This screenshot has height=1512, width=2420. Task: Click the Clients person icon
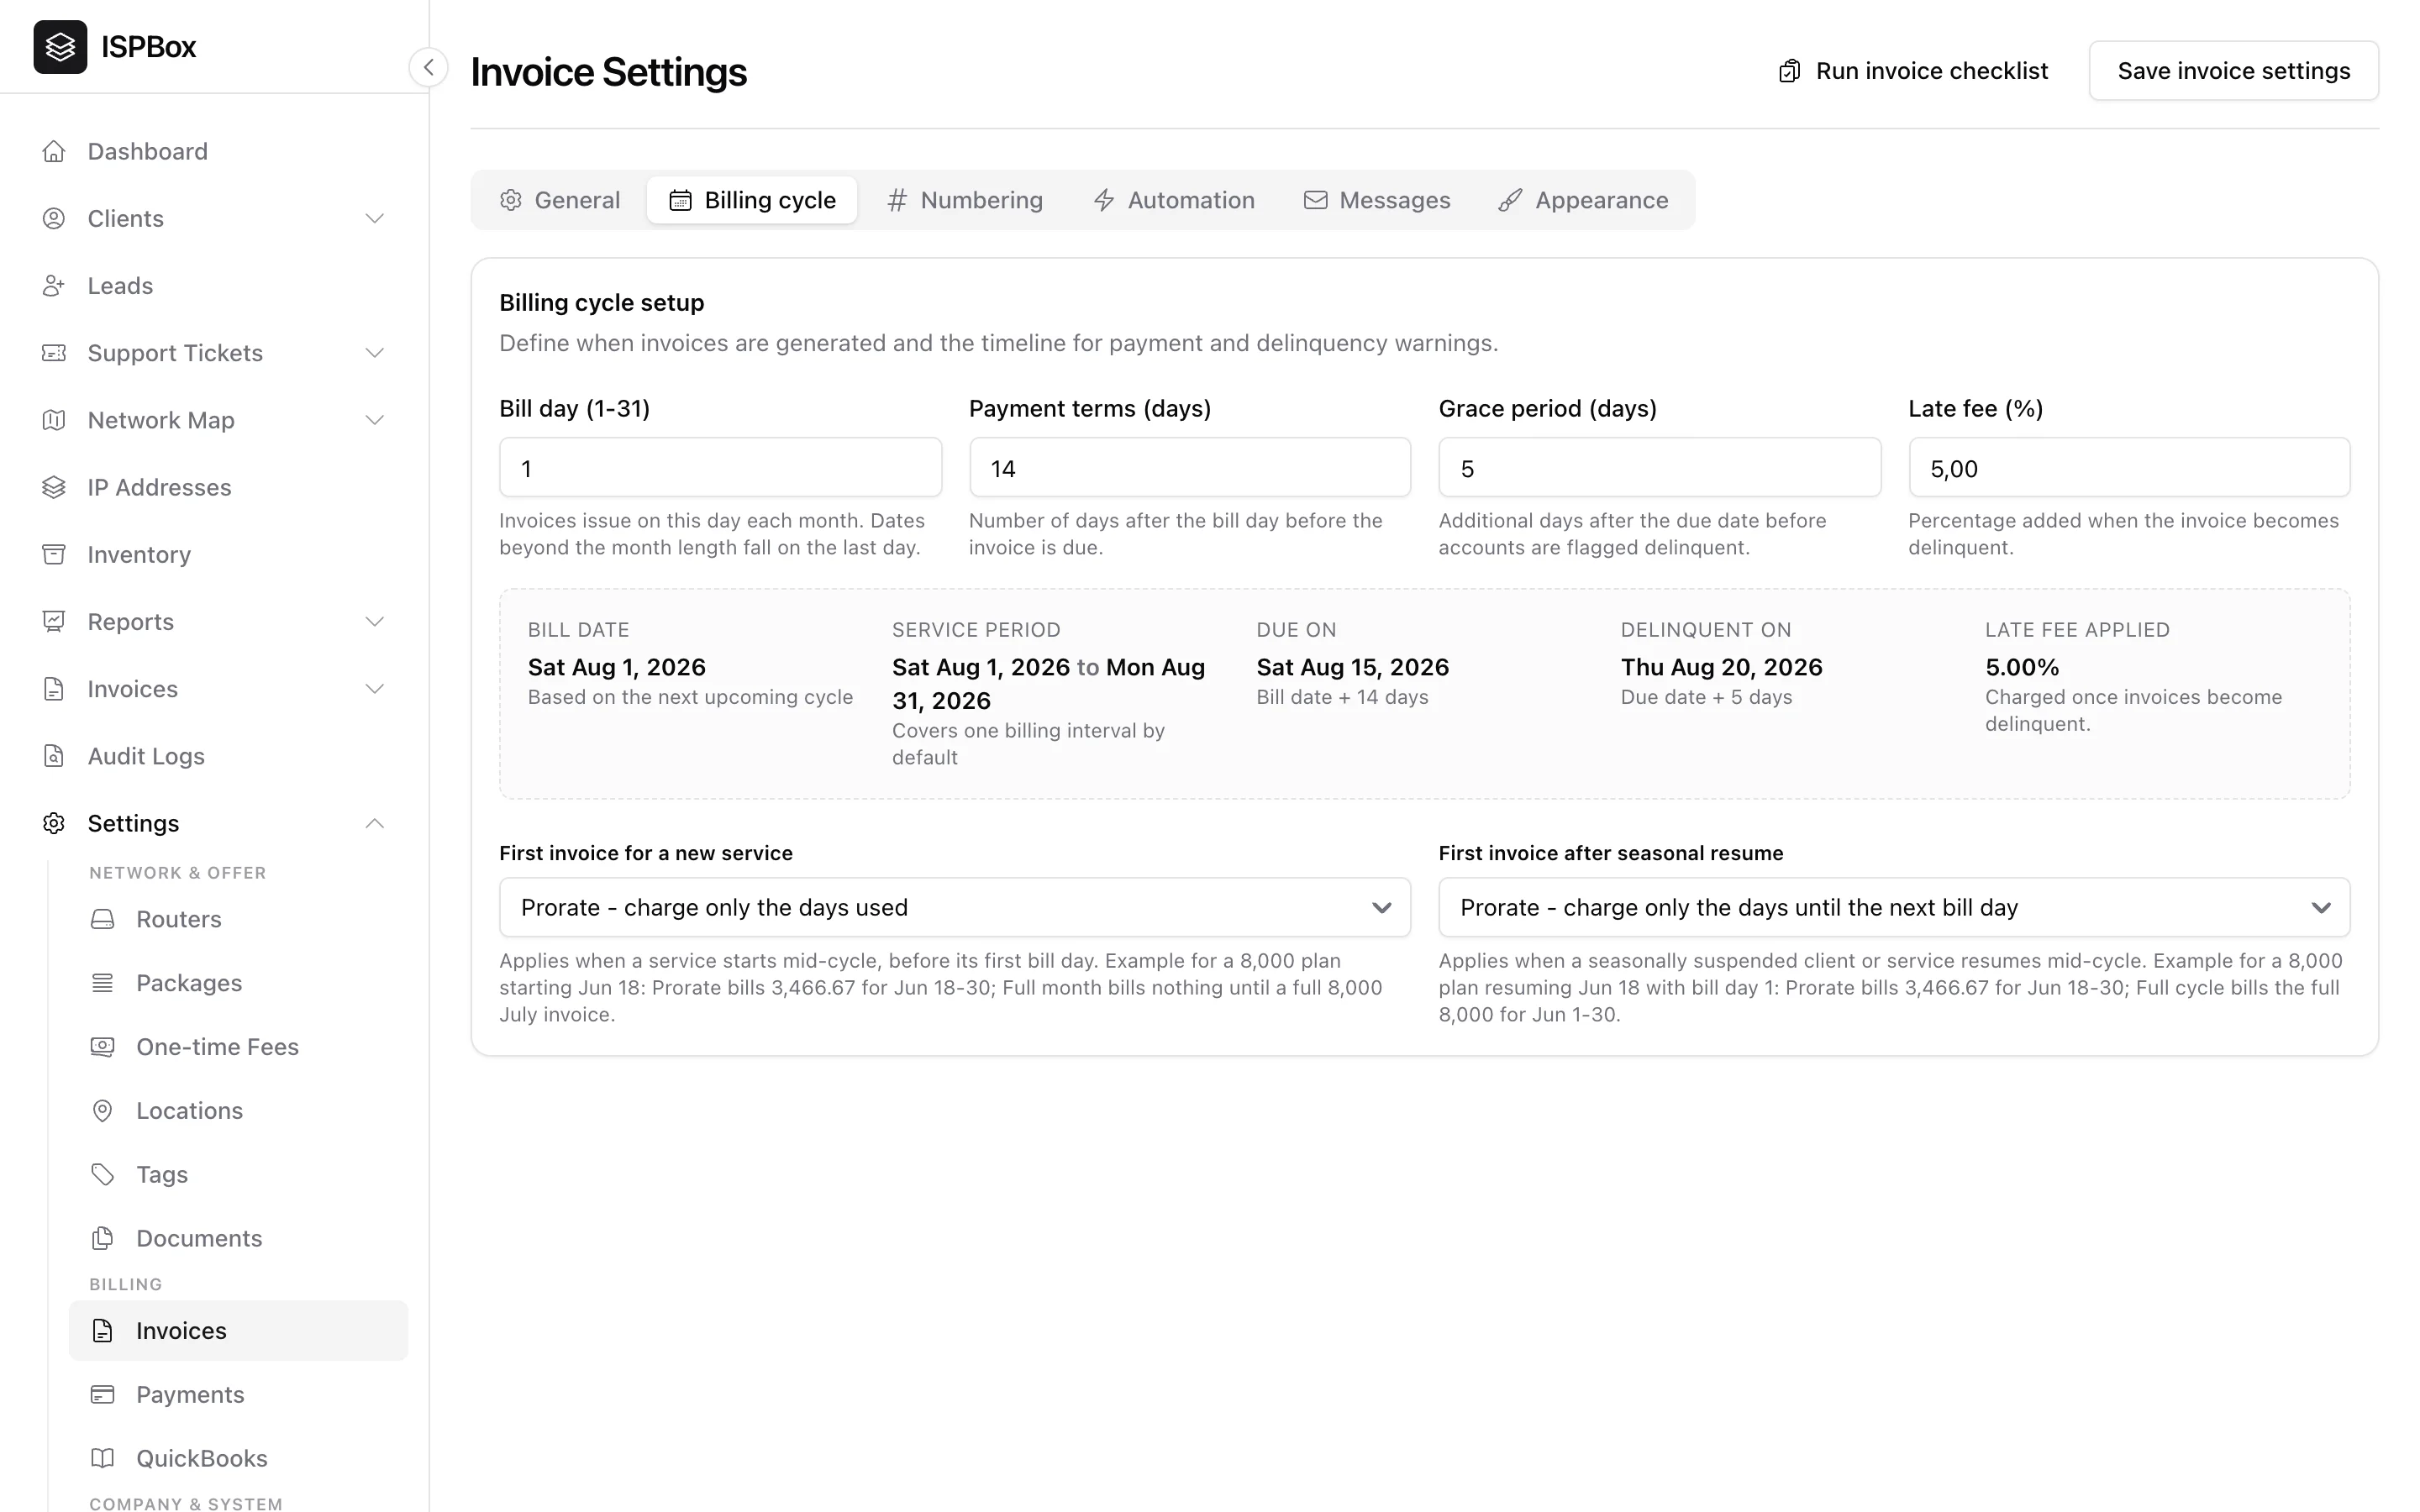(x=54, y=218)
